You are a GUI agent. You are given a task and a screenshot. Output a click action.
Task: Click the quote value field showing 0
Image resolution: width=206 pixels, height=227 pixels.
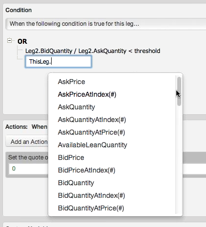[29, 169]
